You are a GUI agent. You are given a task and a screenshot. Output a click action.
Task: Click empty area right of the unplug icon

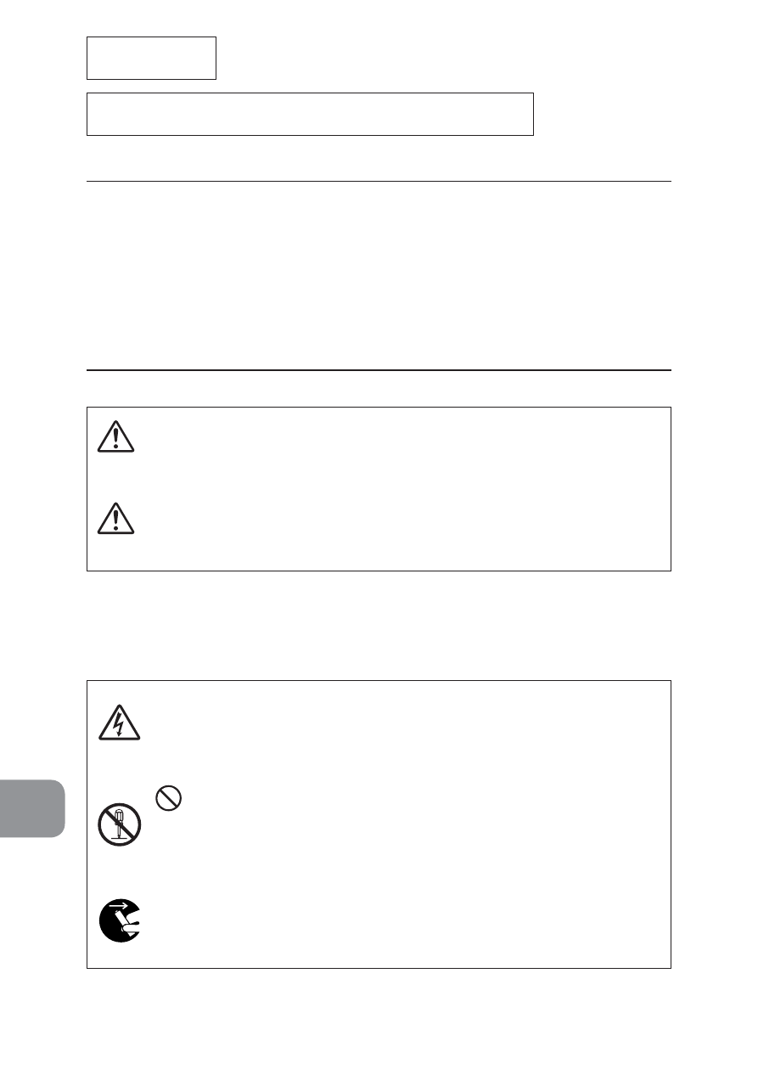pyautogui.click(x=403, y=920)
